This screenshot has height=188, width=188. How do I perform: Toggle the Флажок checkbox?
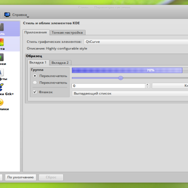coord(35,92)
